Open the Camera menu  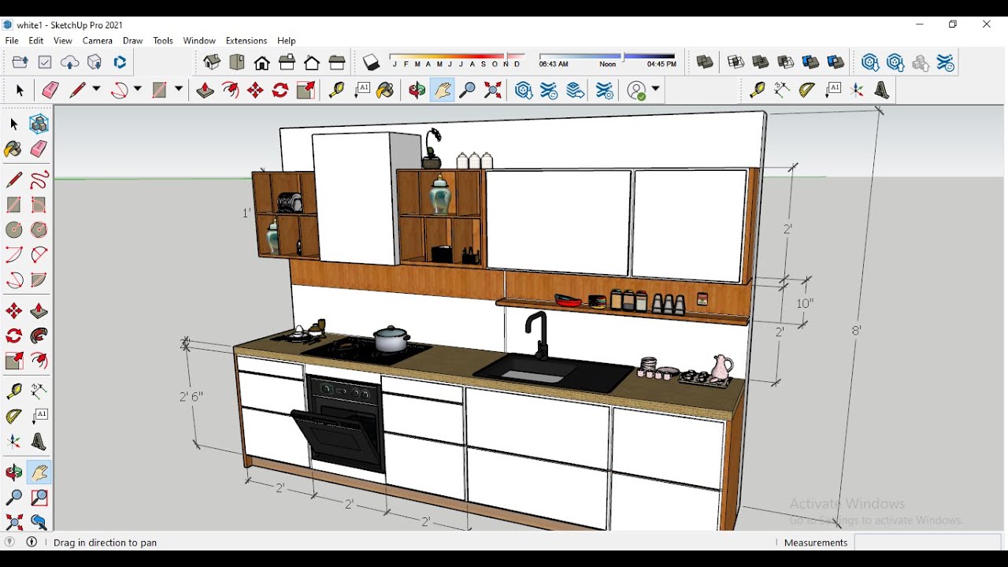pyautogui.click(x=98, y=41)
